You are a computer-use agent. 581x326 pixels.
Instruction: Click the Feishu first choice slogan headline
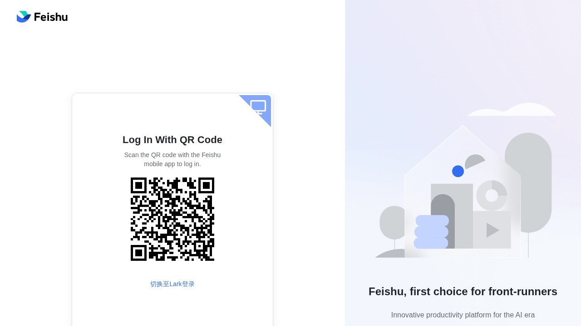[x=463, y=292]
